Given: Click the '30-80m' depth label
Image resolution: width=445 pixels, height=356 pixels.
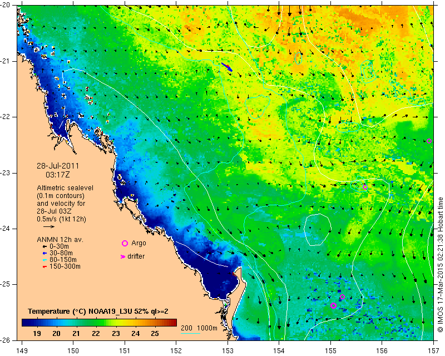Looking at the screenshot, I should pos(61,253).
